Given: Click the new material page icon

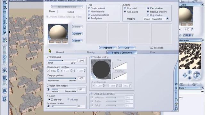Looking at the screenshot, I should [x=176, y=100].
